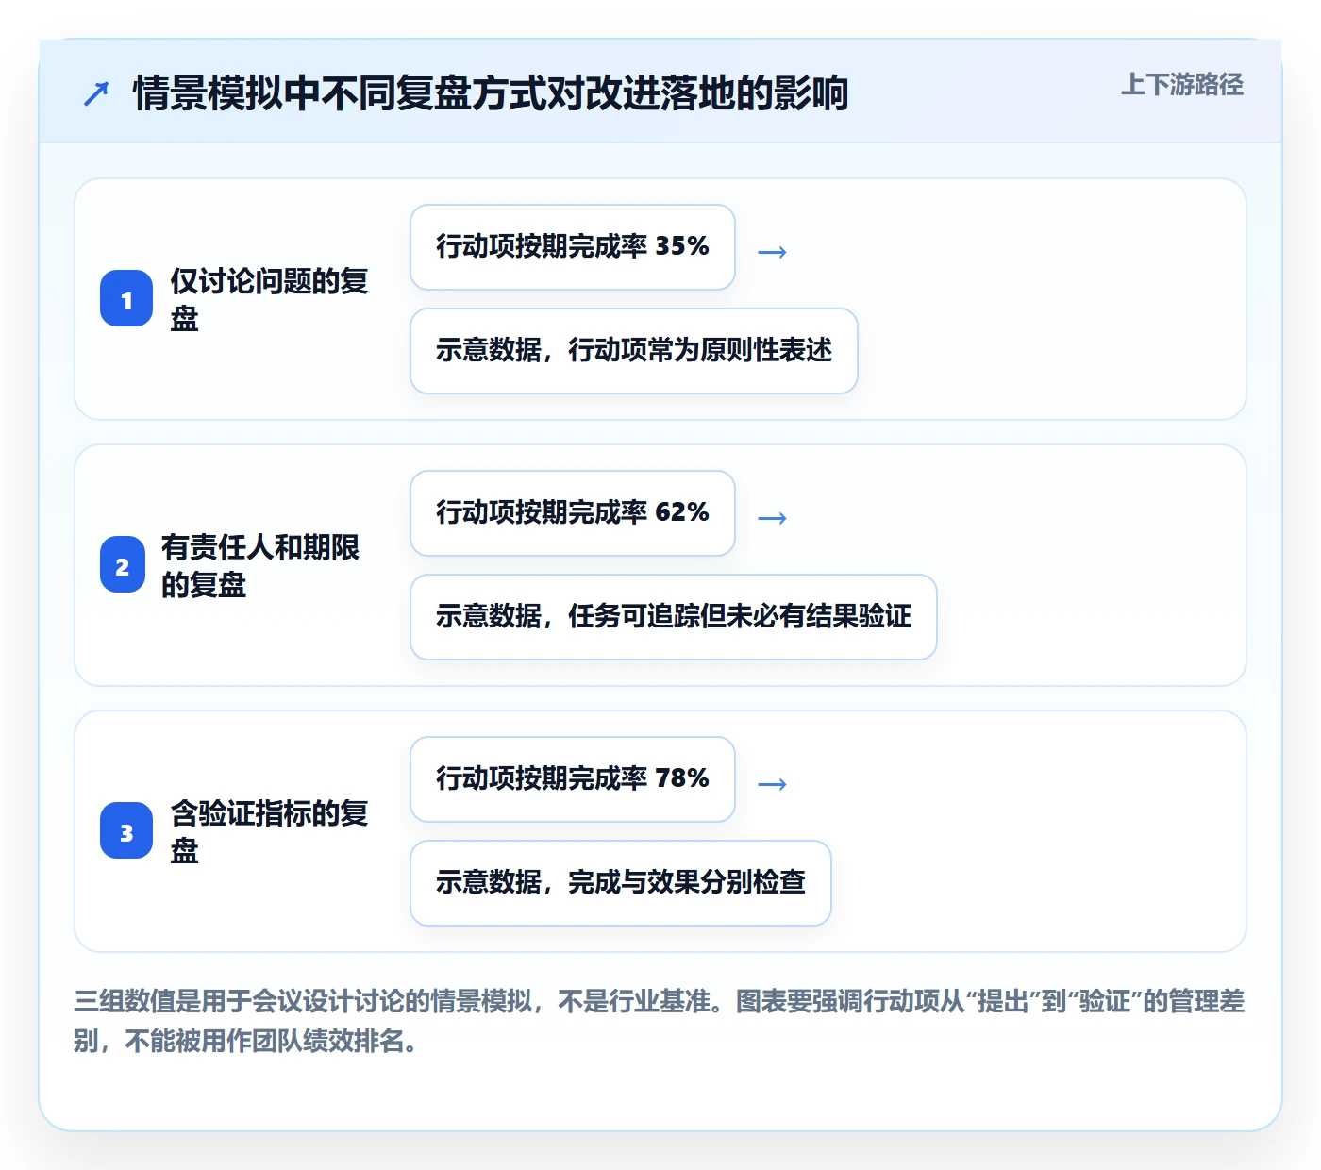The image size is (1321, 1170).
Task: Click the row heading 含验证指标的复盘
Action: coord(269,831)
